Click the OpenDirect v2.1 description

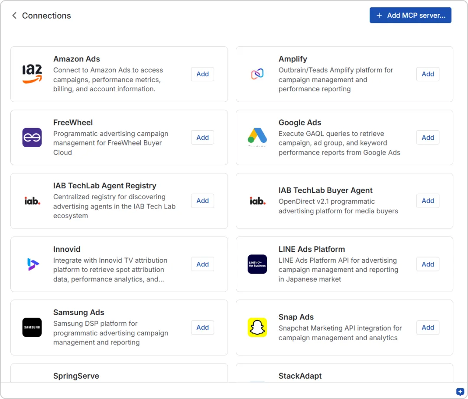[x=338, y=206]
